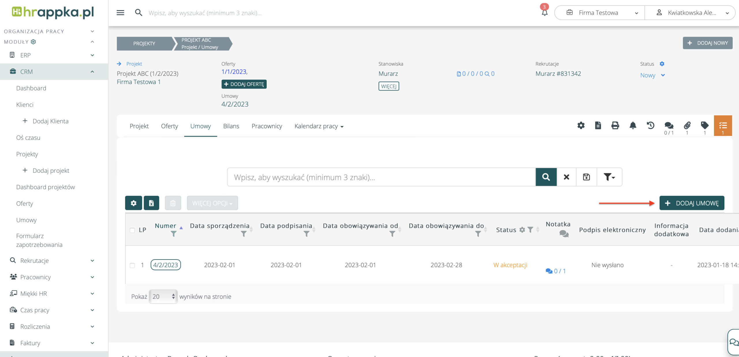This screenshot has height=357, width=739.
Task: Click the orange checklist tasks icon
Action: coord(723,125)
